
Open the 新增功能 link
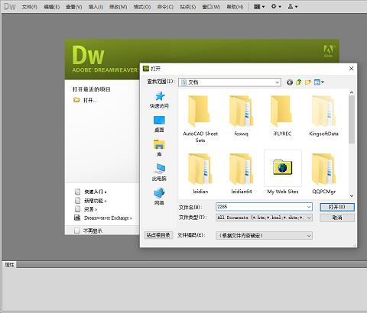click(95, 201)
